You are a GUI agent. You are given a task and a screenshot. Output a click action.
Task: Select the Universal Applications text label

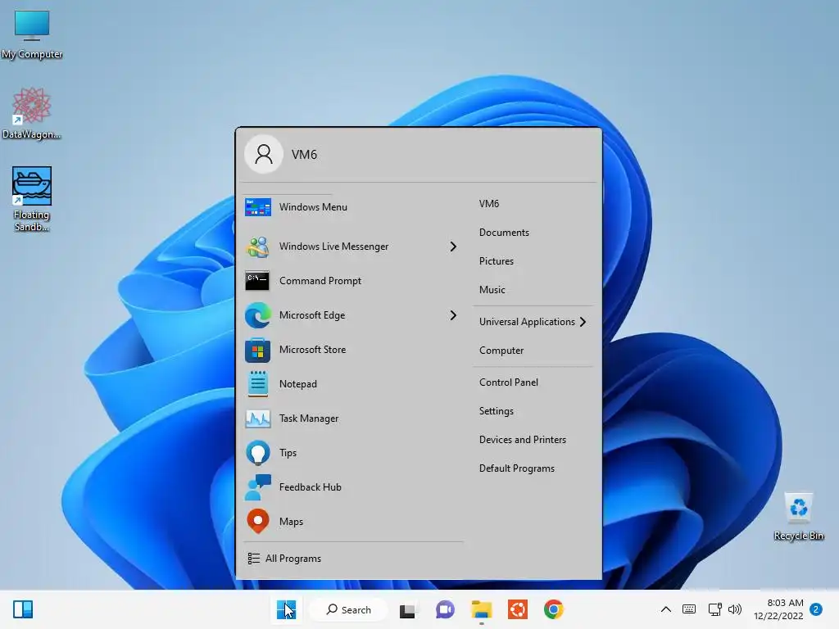pyautogui.click(x=527, y=322)
